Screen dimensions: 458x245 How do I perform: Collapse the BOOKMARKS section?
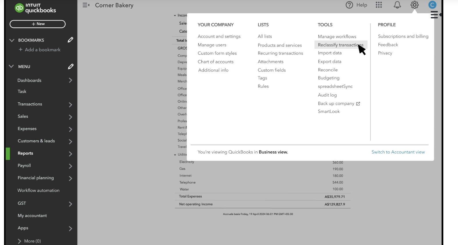click(12, 40)
